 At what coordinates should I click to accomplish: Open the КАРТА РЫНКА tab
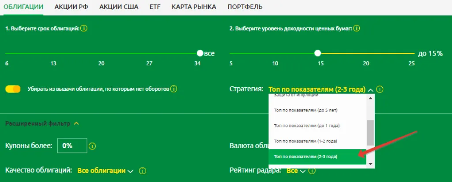coord(193,7)
